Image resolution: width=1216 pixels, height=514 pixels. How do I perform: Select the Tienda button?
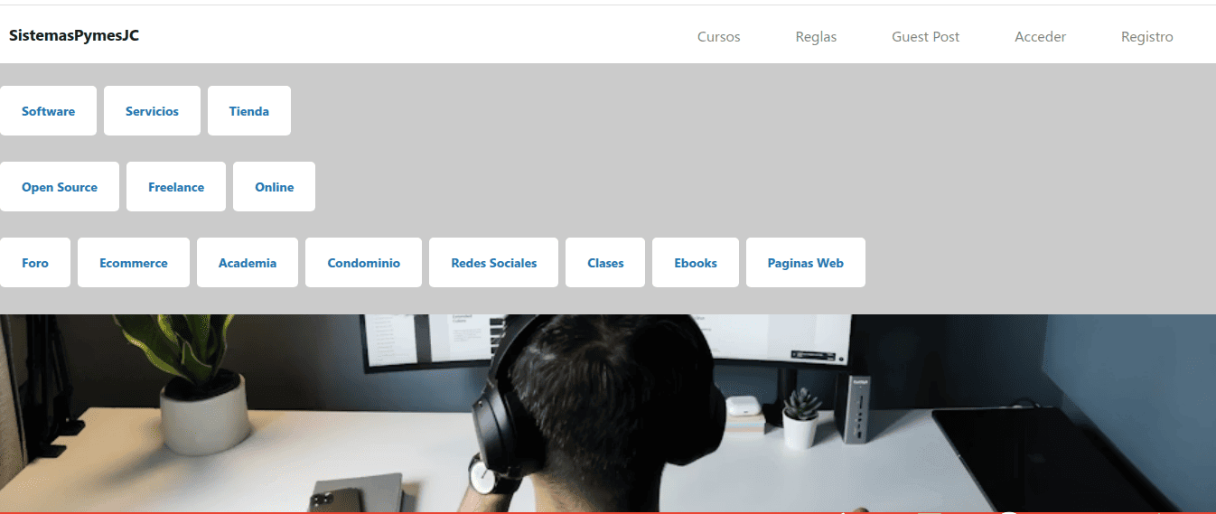click(249, 111)
